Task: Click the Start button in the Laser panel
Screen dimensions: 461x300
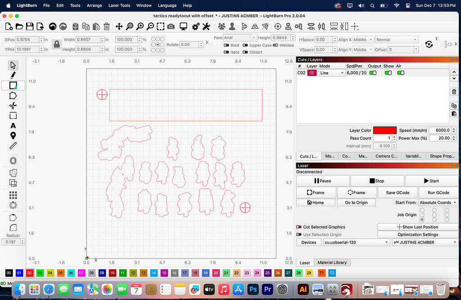Action: 431,181
